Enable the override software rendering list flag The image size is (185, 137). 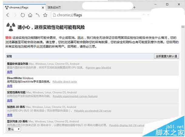click(x=10, y=72)
